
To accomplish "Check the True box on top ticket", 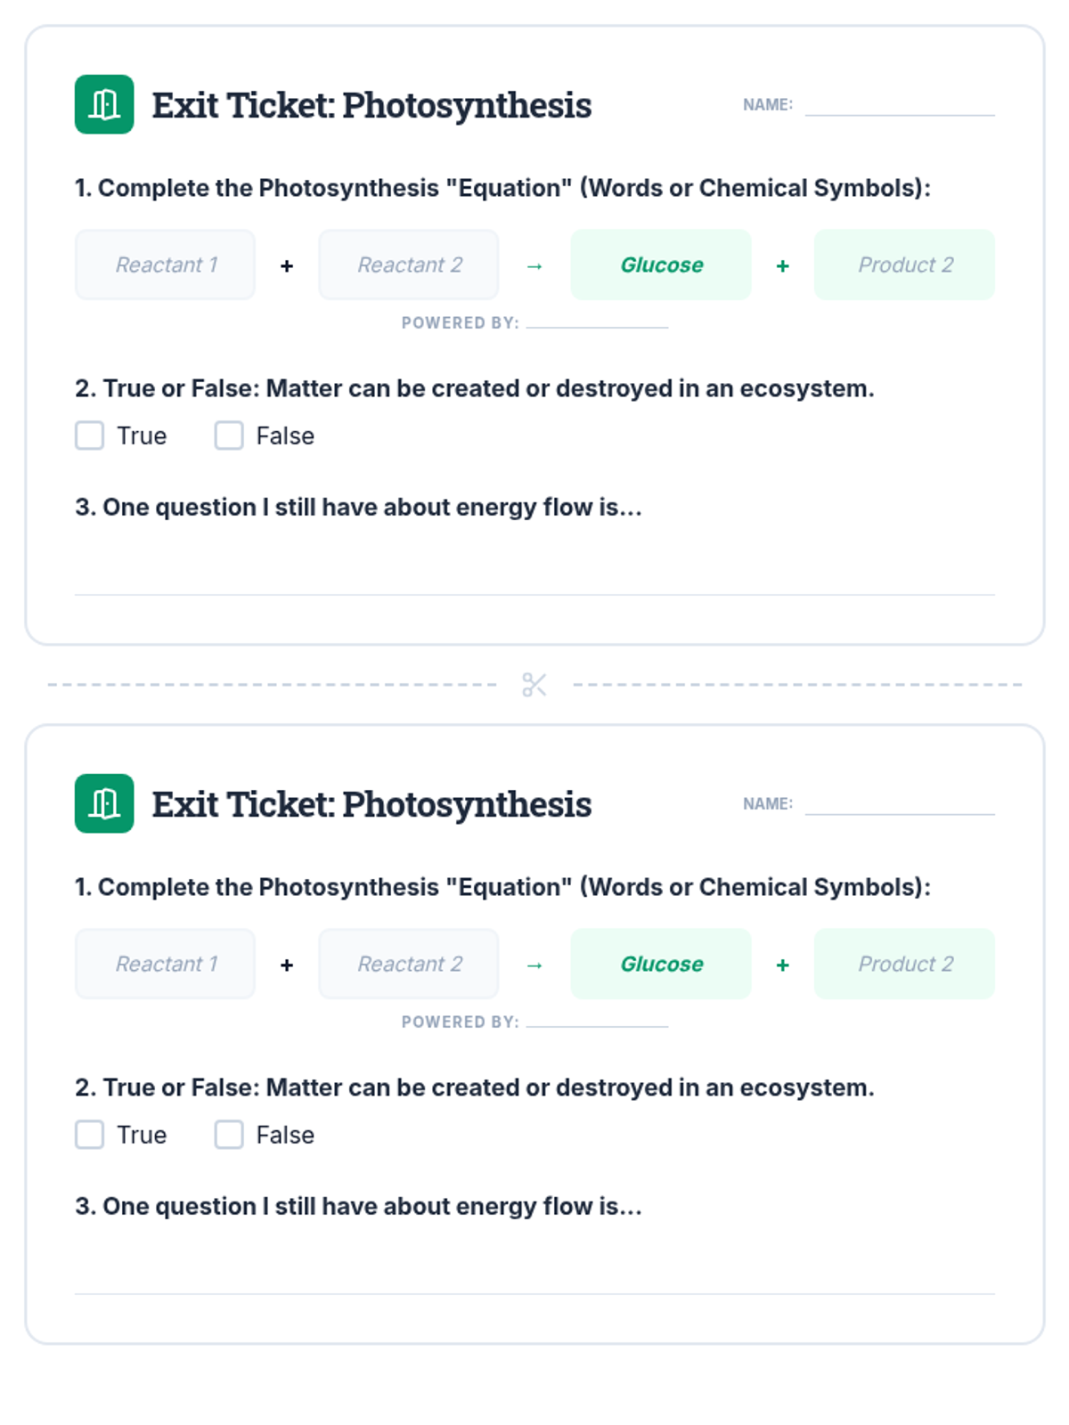I will click(x=89, y=436).
